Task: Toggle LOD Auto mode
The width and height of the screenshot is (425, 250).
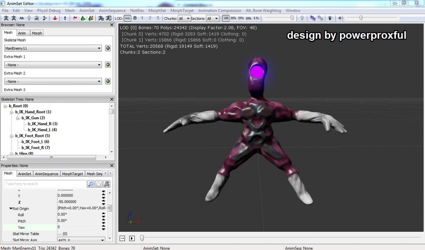Action: pos(127,18)
